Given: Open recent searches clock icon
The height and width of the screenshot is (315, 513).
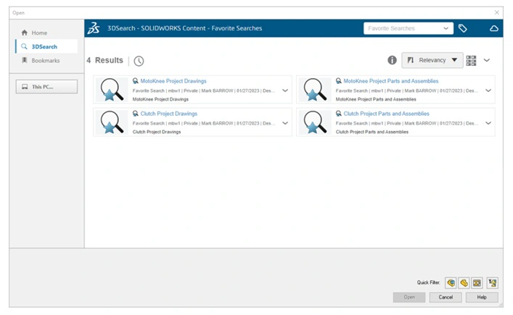Looking at the screenshot, I should [139, 61].
